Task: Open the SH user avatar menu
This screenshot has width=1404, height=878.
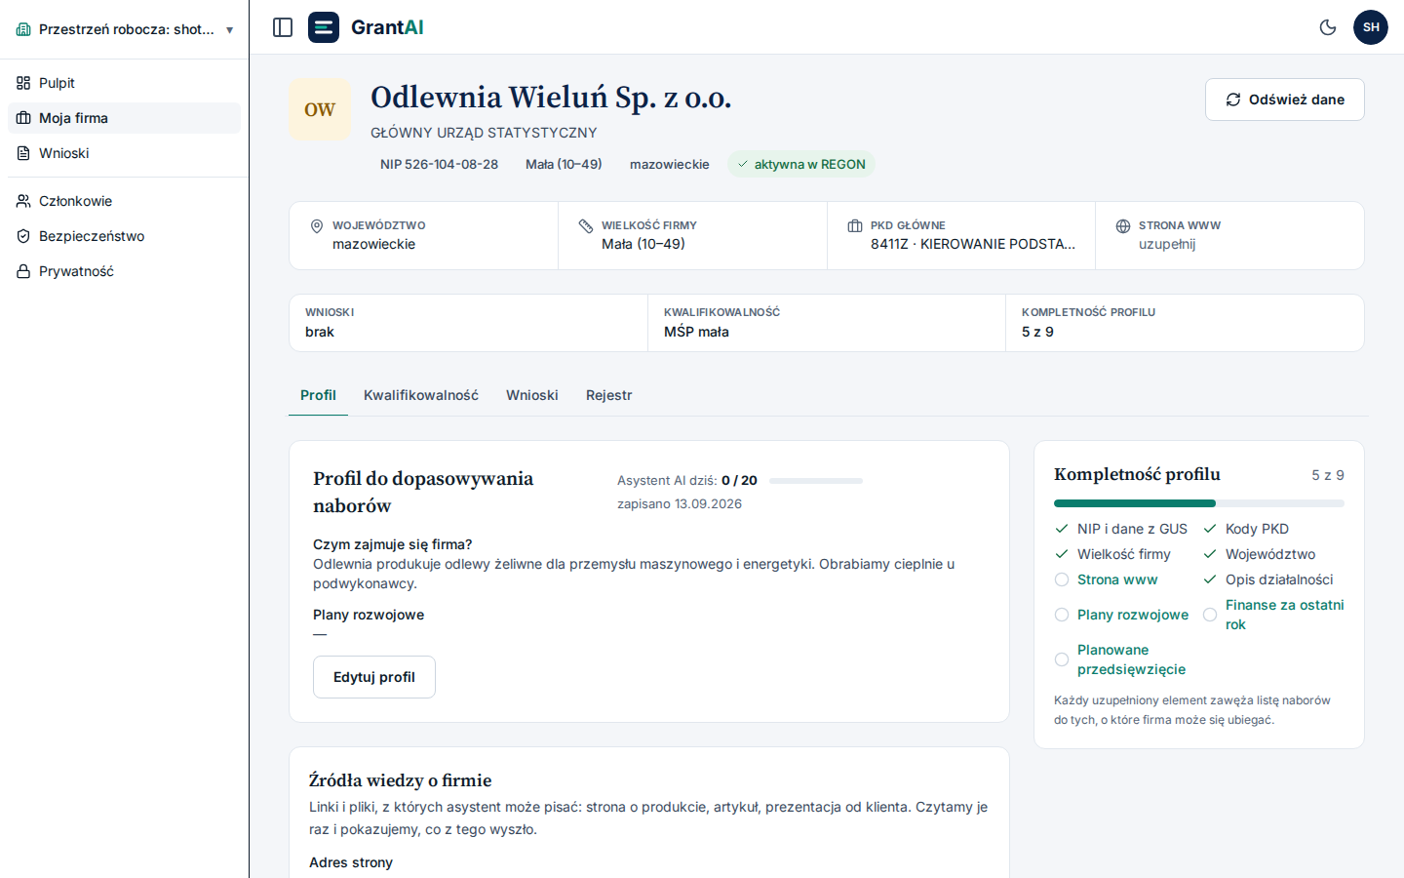Action: [1371, 27]
